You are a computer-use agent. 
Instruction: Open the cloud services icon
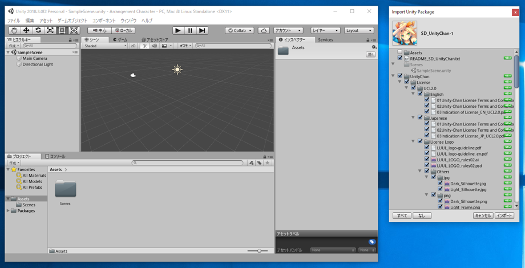coord(264,30)
